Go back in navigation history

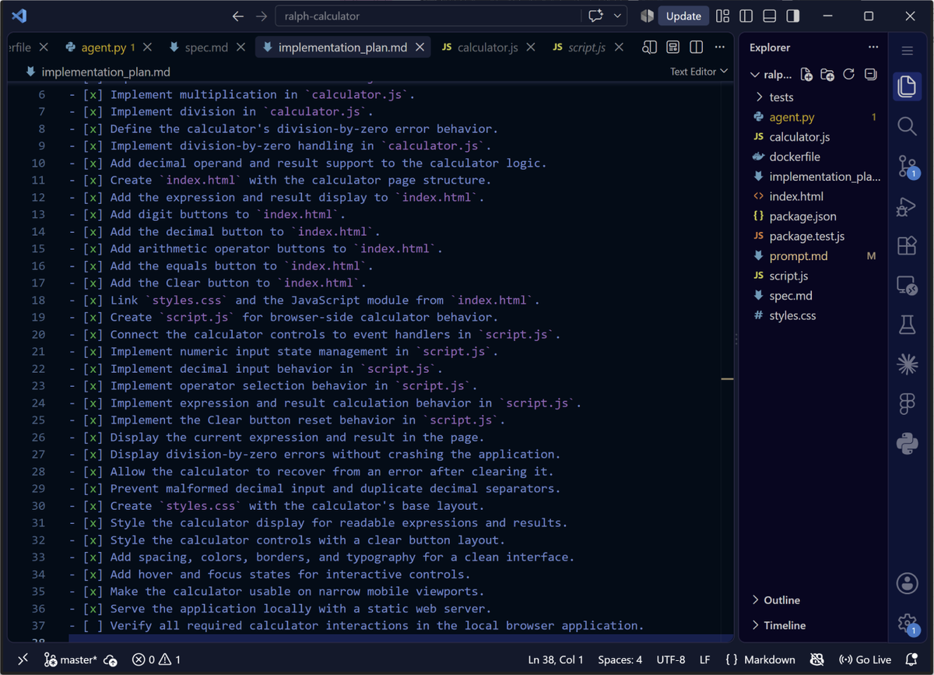[238, 16]
